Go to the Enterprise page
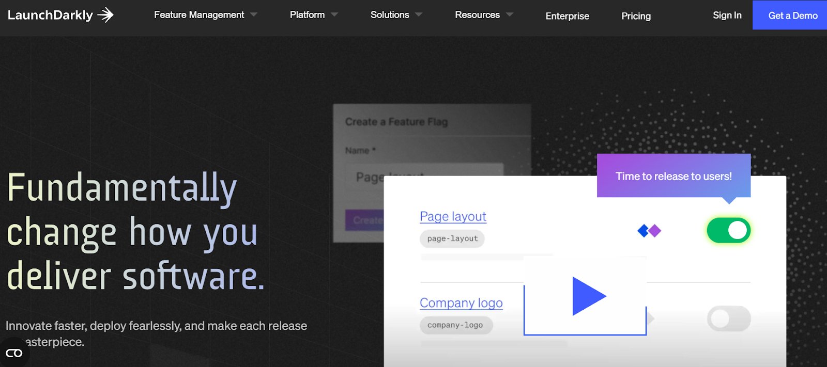Screen dimensions: 827x367 567,16
